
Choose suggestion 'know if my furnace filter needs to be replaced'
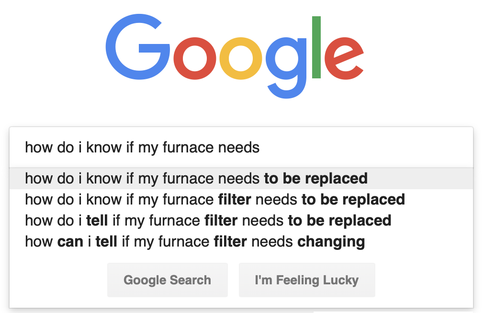(x=241, y=200)
